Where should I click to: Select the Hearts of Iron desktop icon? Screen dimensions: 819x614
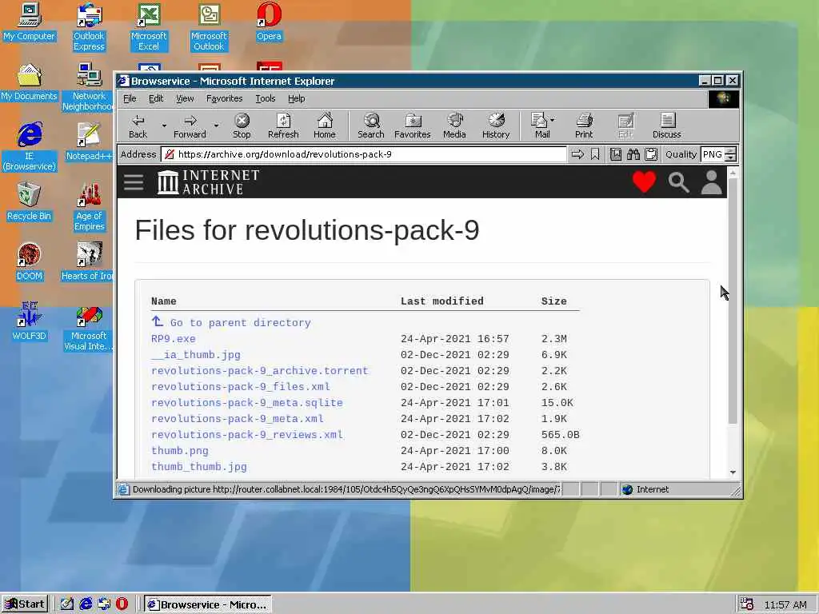(x=86, y=261)
